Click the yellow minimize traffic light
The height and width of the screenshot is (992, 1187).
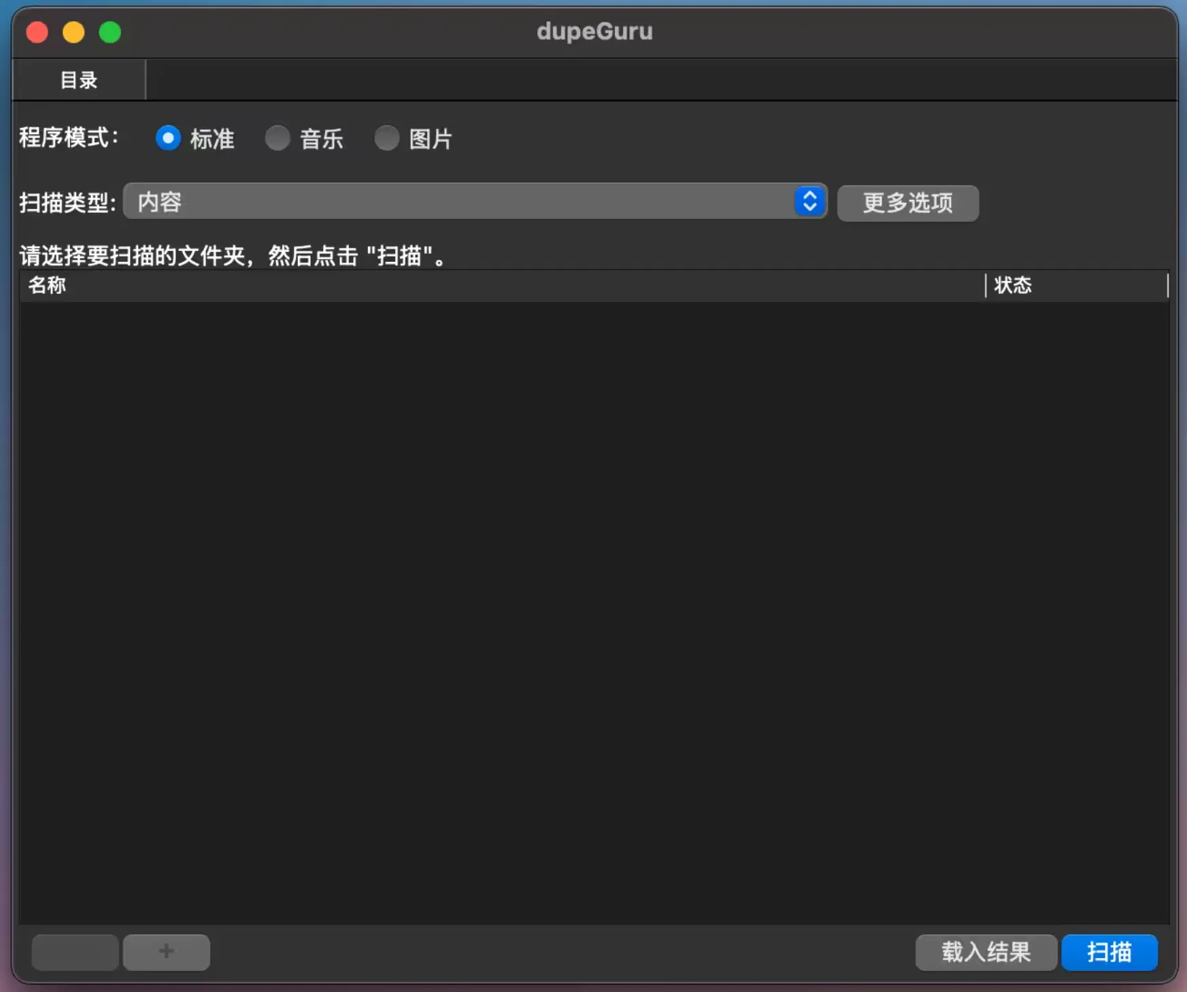click(73, 31)
